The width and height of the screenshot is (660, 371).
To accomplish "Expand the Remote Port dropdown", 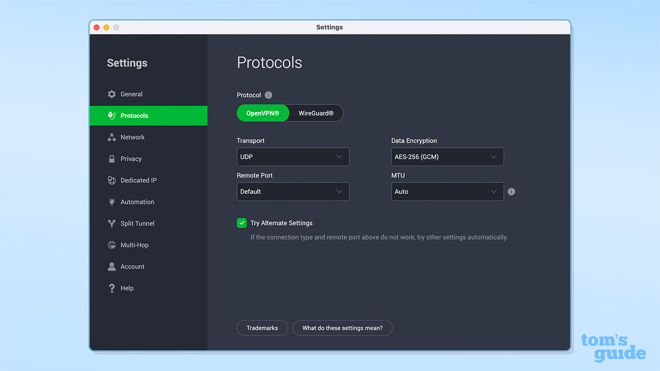I will (x=293, y=191).
